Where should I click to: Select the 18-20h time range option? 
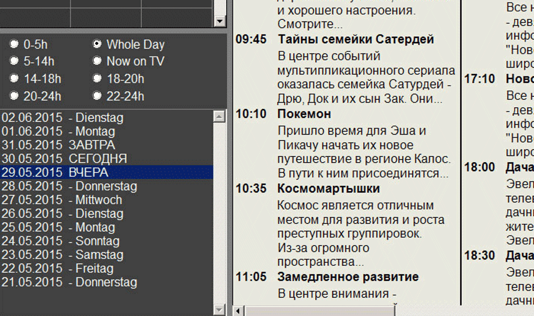(97, 78)
